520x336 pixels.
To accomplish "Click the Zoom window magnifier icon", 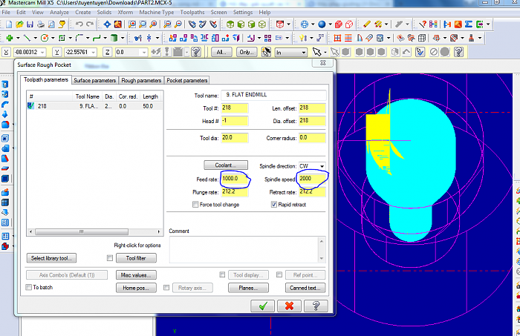I will click(x=132, y=24).
